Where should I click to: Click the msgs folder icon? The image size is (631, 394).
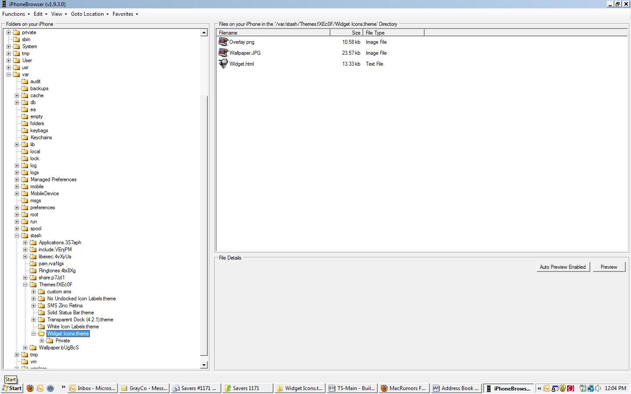25,201
